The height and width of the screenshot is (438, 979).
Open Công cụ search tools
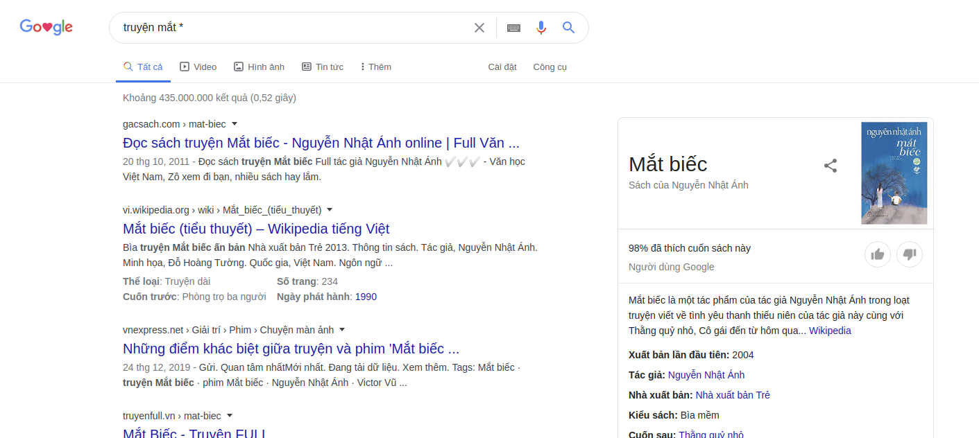(550, 67)
